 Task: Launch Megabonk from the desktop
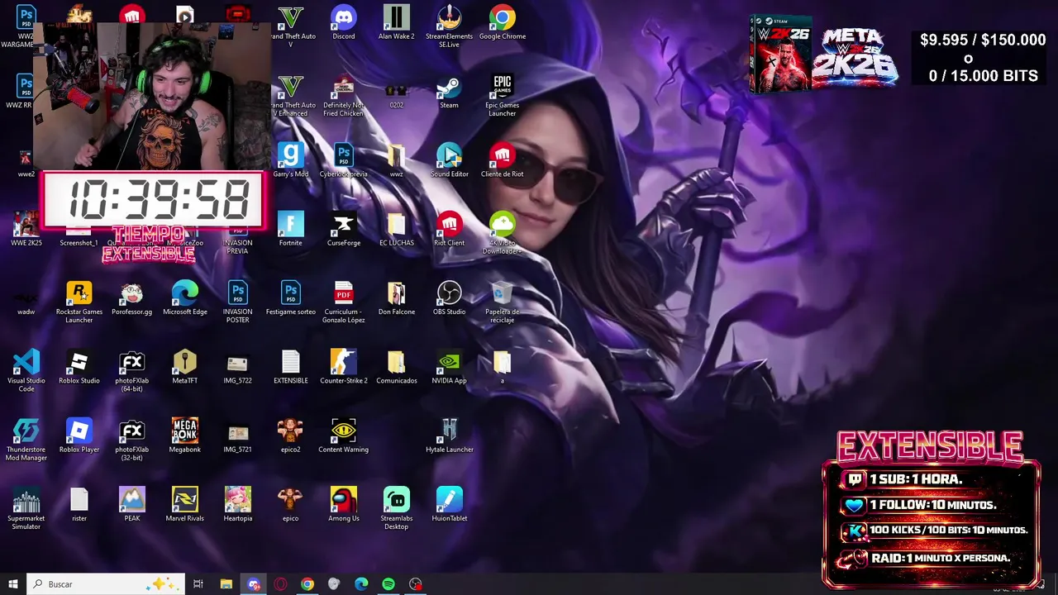184,436
